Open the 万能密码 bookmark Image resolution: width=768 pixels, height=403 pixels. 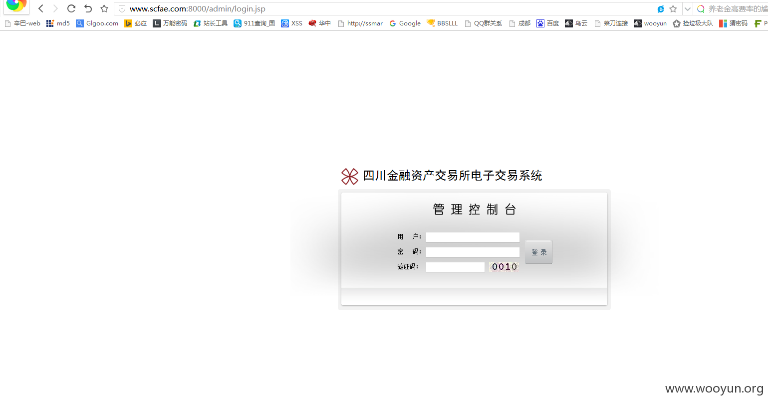pos(170,23)
